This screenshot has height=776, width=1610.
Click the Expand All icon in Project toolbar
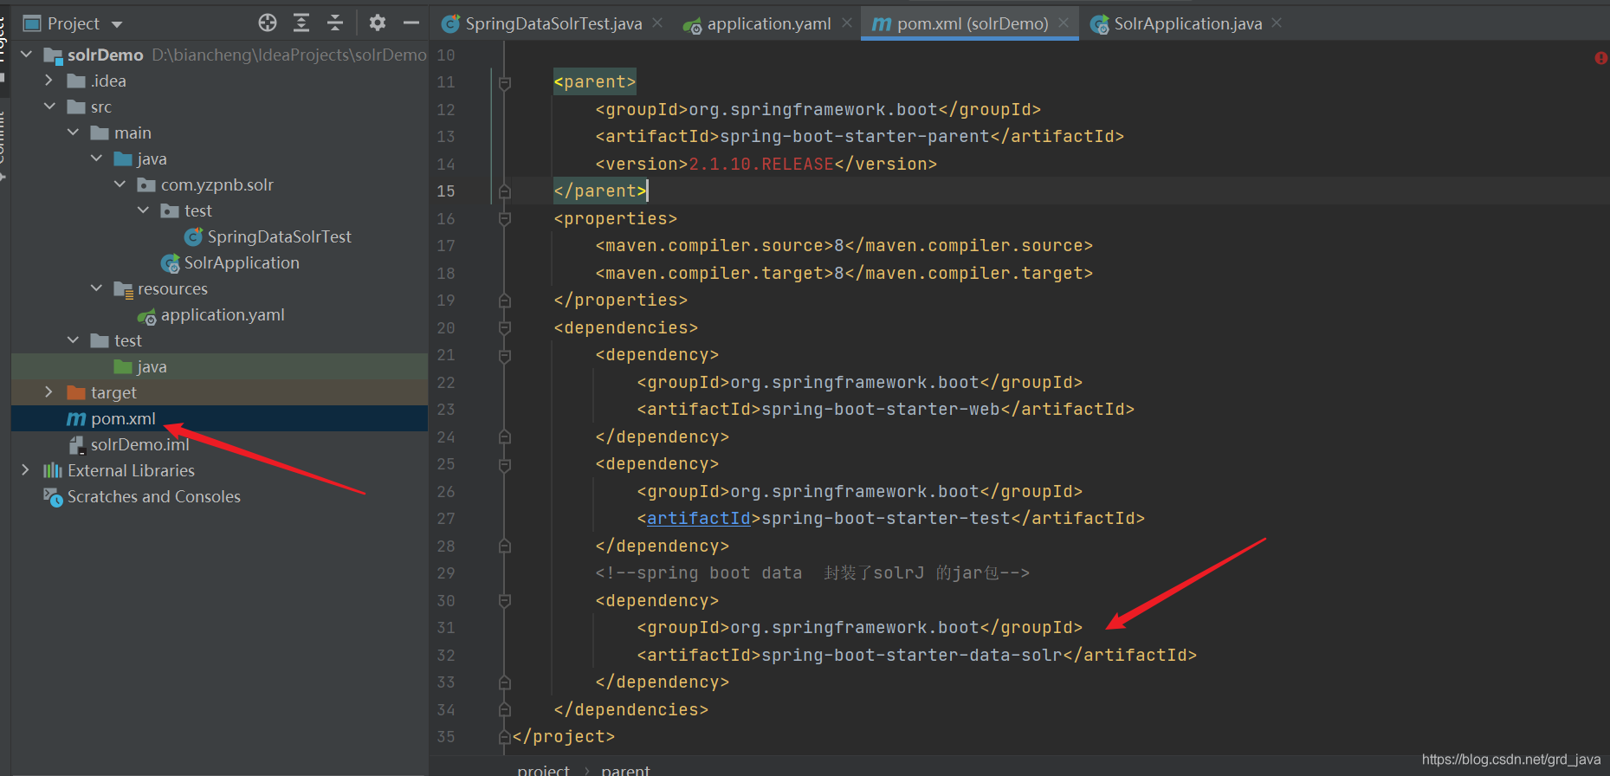coord(301,23)
